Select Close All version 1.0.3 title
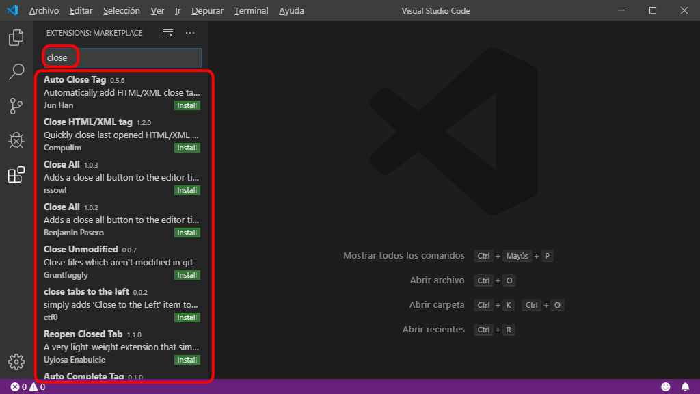Screen dimensions: 700x394 (x=62, y=164)
